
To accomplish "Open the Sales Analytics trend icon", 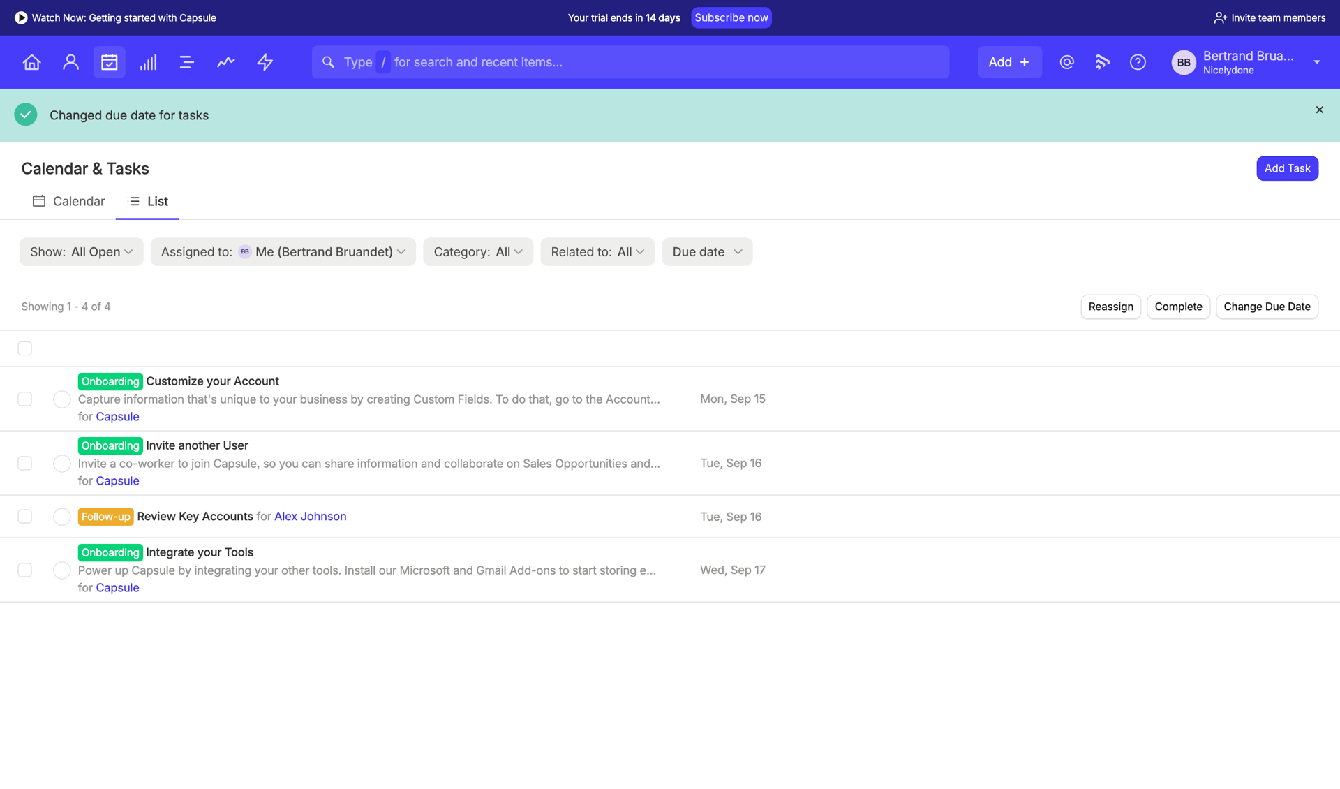I will tap(225, 61).
